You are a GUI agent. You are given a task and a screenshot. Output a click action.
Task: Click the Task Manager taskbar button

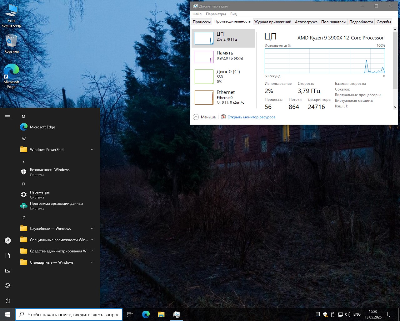click(x=176, y=314)
